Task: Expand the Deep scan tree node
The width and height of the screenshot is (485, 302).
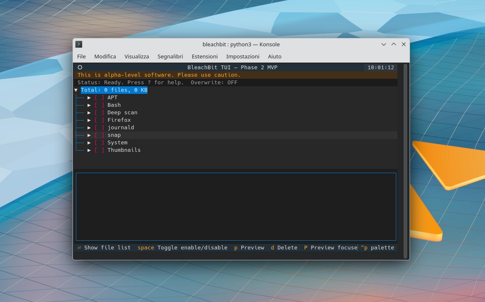Action: (89, 113)
